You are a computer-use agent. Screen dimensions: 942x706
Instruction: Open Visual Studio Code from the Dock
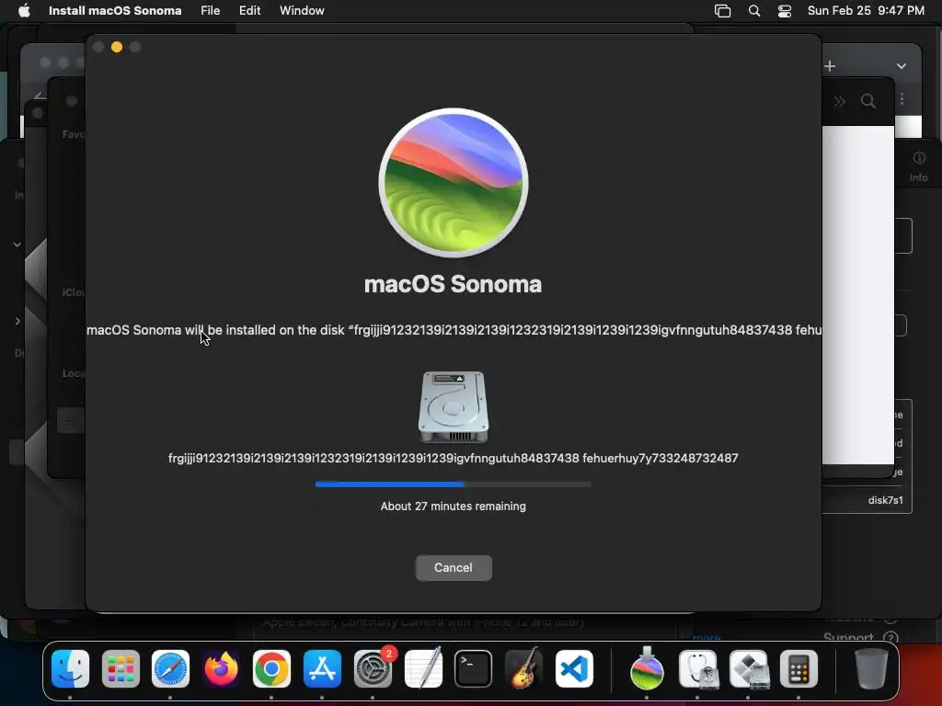point(574,669)
